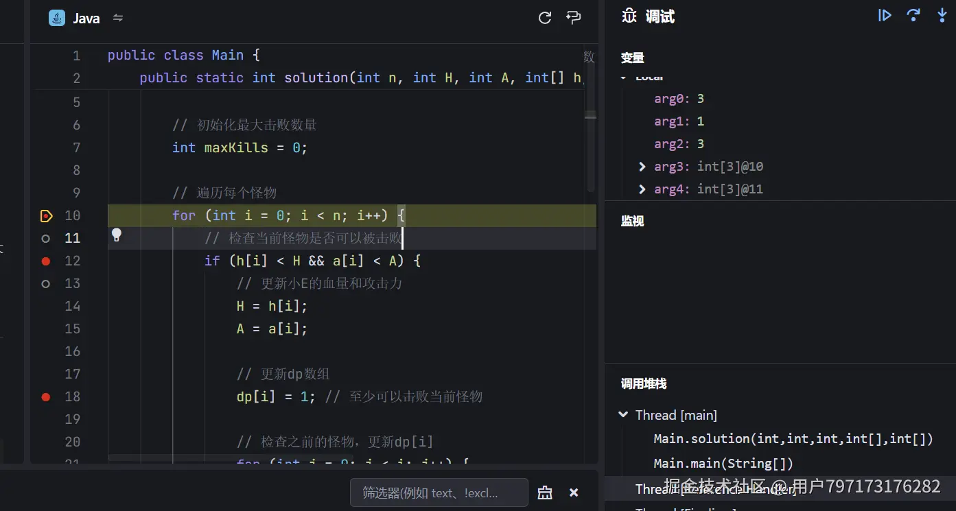956x511 pixels.
Task: Click the format brush icon in editor header
Action: [x=574, y=18]
